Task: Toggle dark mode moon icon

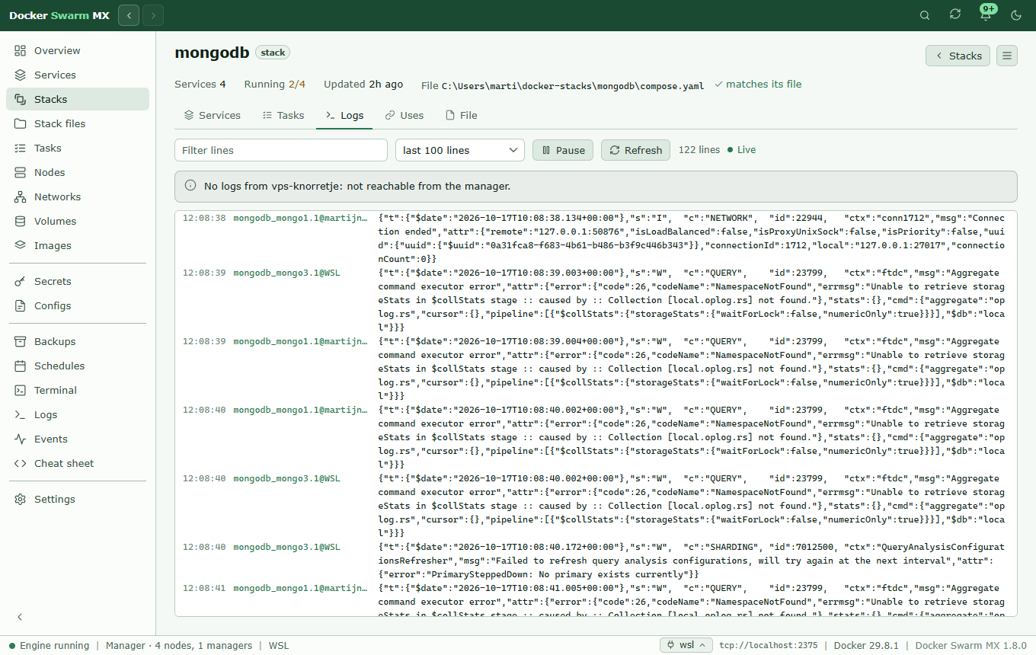Action: 1016,15
